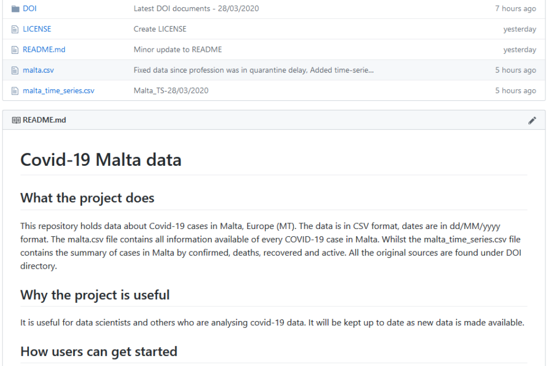View 'Minor update to README' commit
549x366 pixels.
(178, 50)
